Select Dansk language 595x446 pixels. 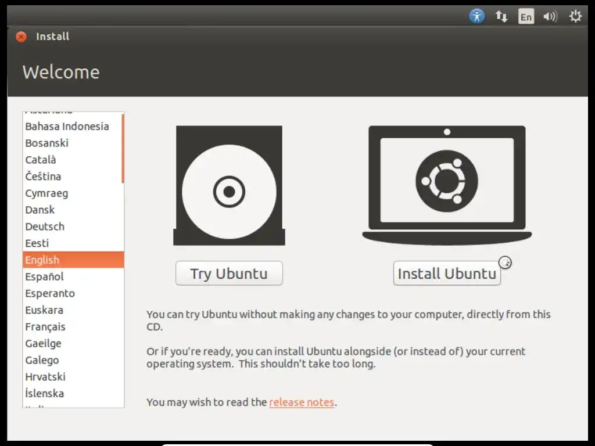coord(73,210)
